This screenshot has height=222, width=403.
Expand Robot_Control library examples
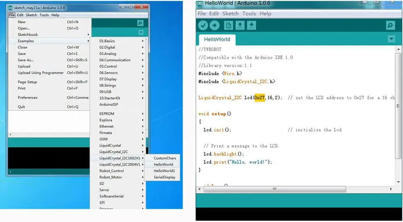tap(118, 171)
